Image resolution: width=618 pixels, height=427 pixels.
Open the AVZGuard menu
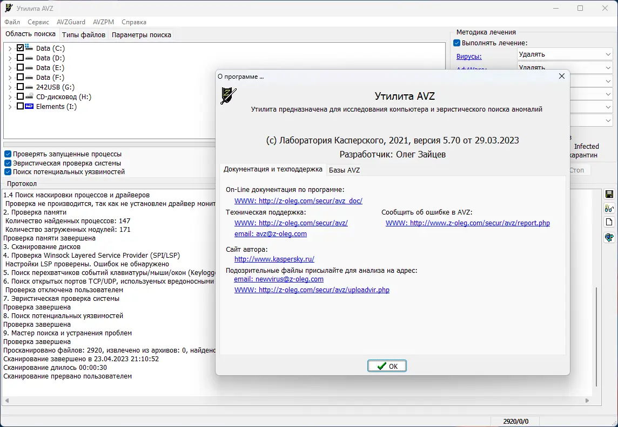71,22
